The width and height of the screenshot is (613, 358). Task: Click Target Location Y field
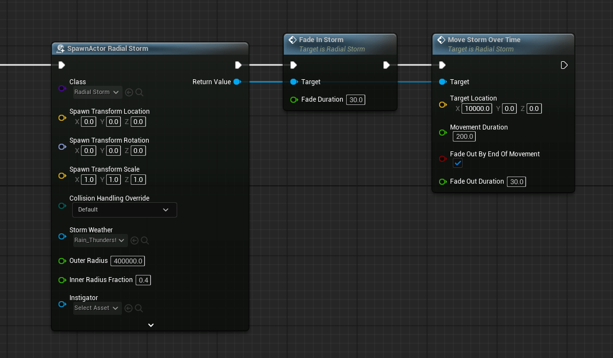pos(509,109)
